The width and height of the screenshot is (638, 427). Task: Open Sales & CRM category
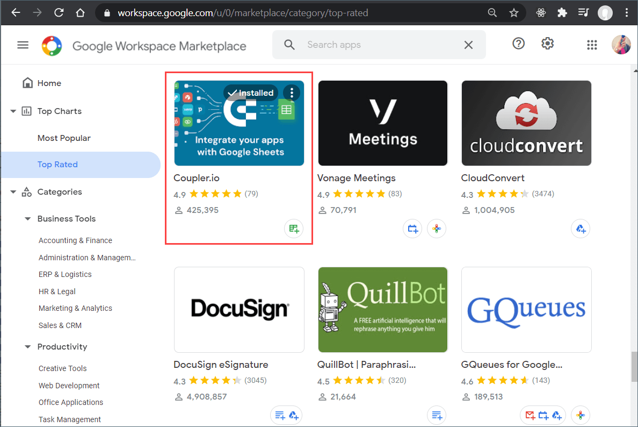(x=60, y=325)
